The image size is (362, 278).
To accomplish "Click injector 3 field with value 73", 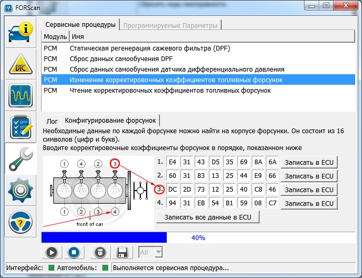I will click(201, 190).
